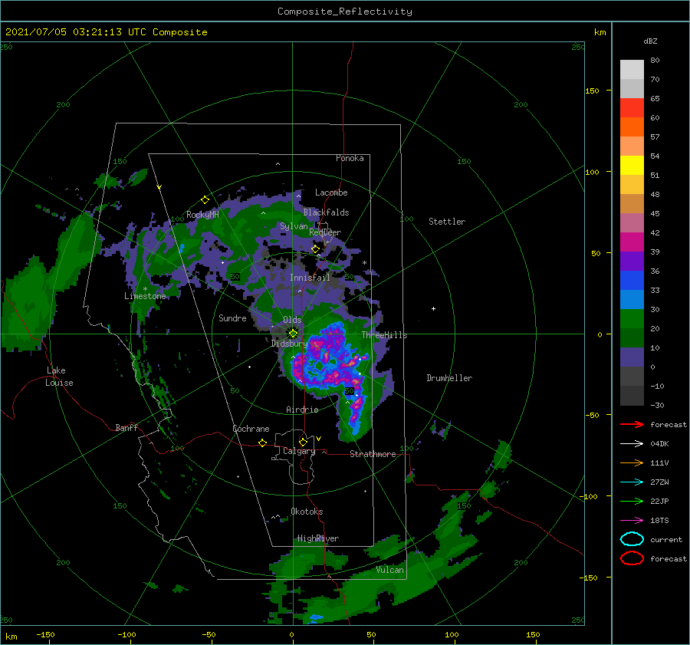Screen dimensions: 690x645
Task: Pick the magenta 42 dBZ legend swatch
Action: point(632,242)
